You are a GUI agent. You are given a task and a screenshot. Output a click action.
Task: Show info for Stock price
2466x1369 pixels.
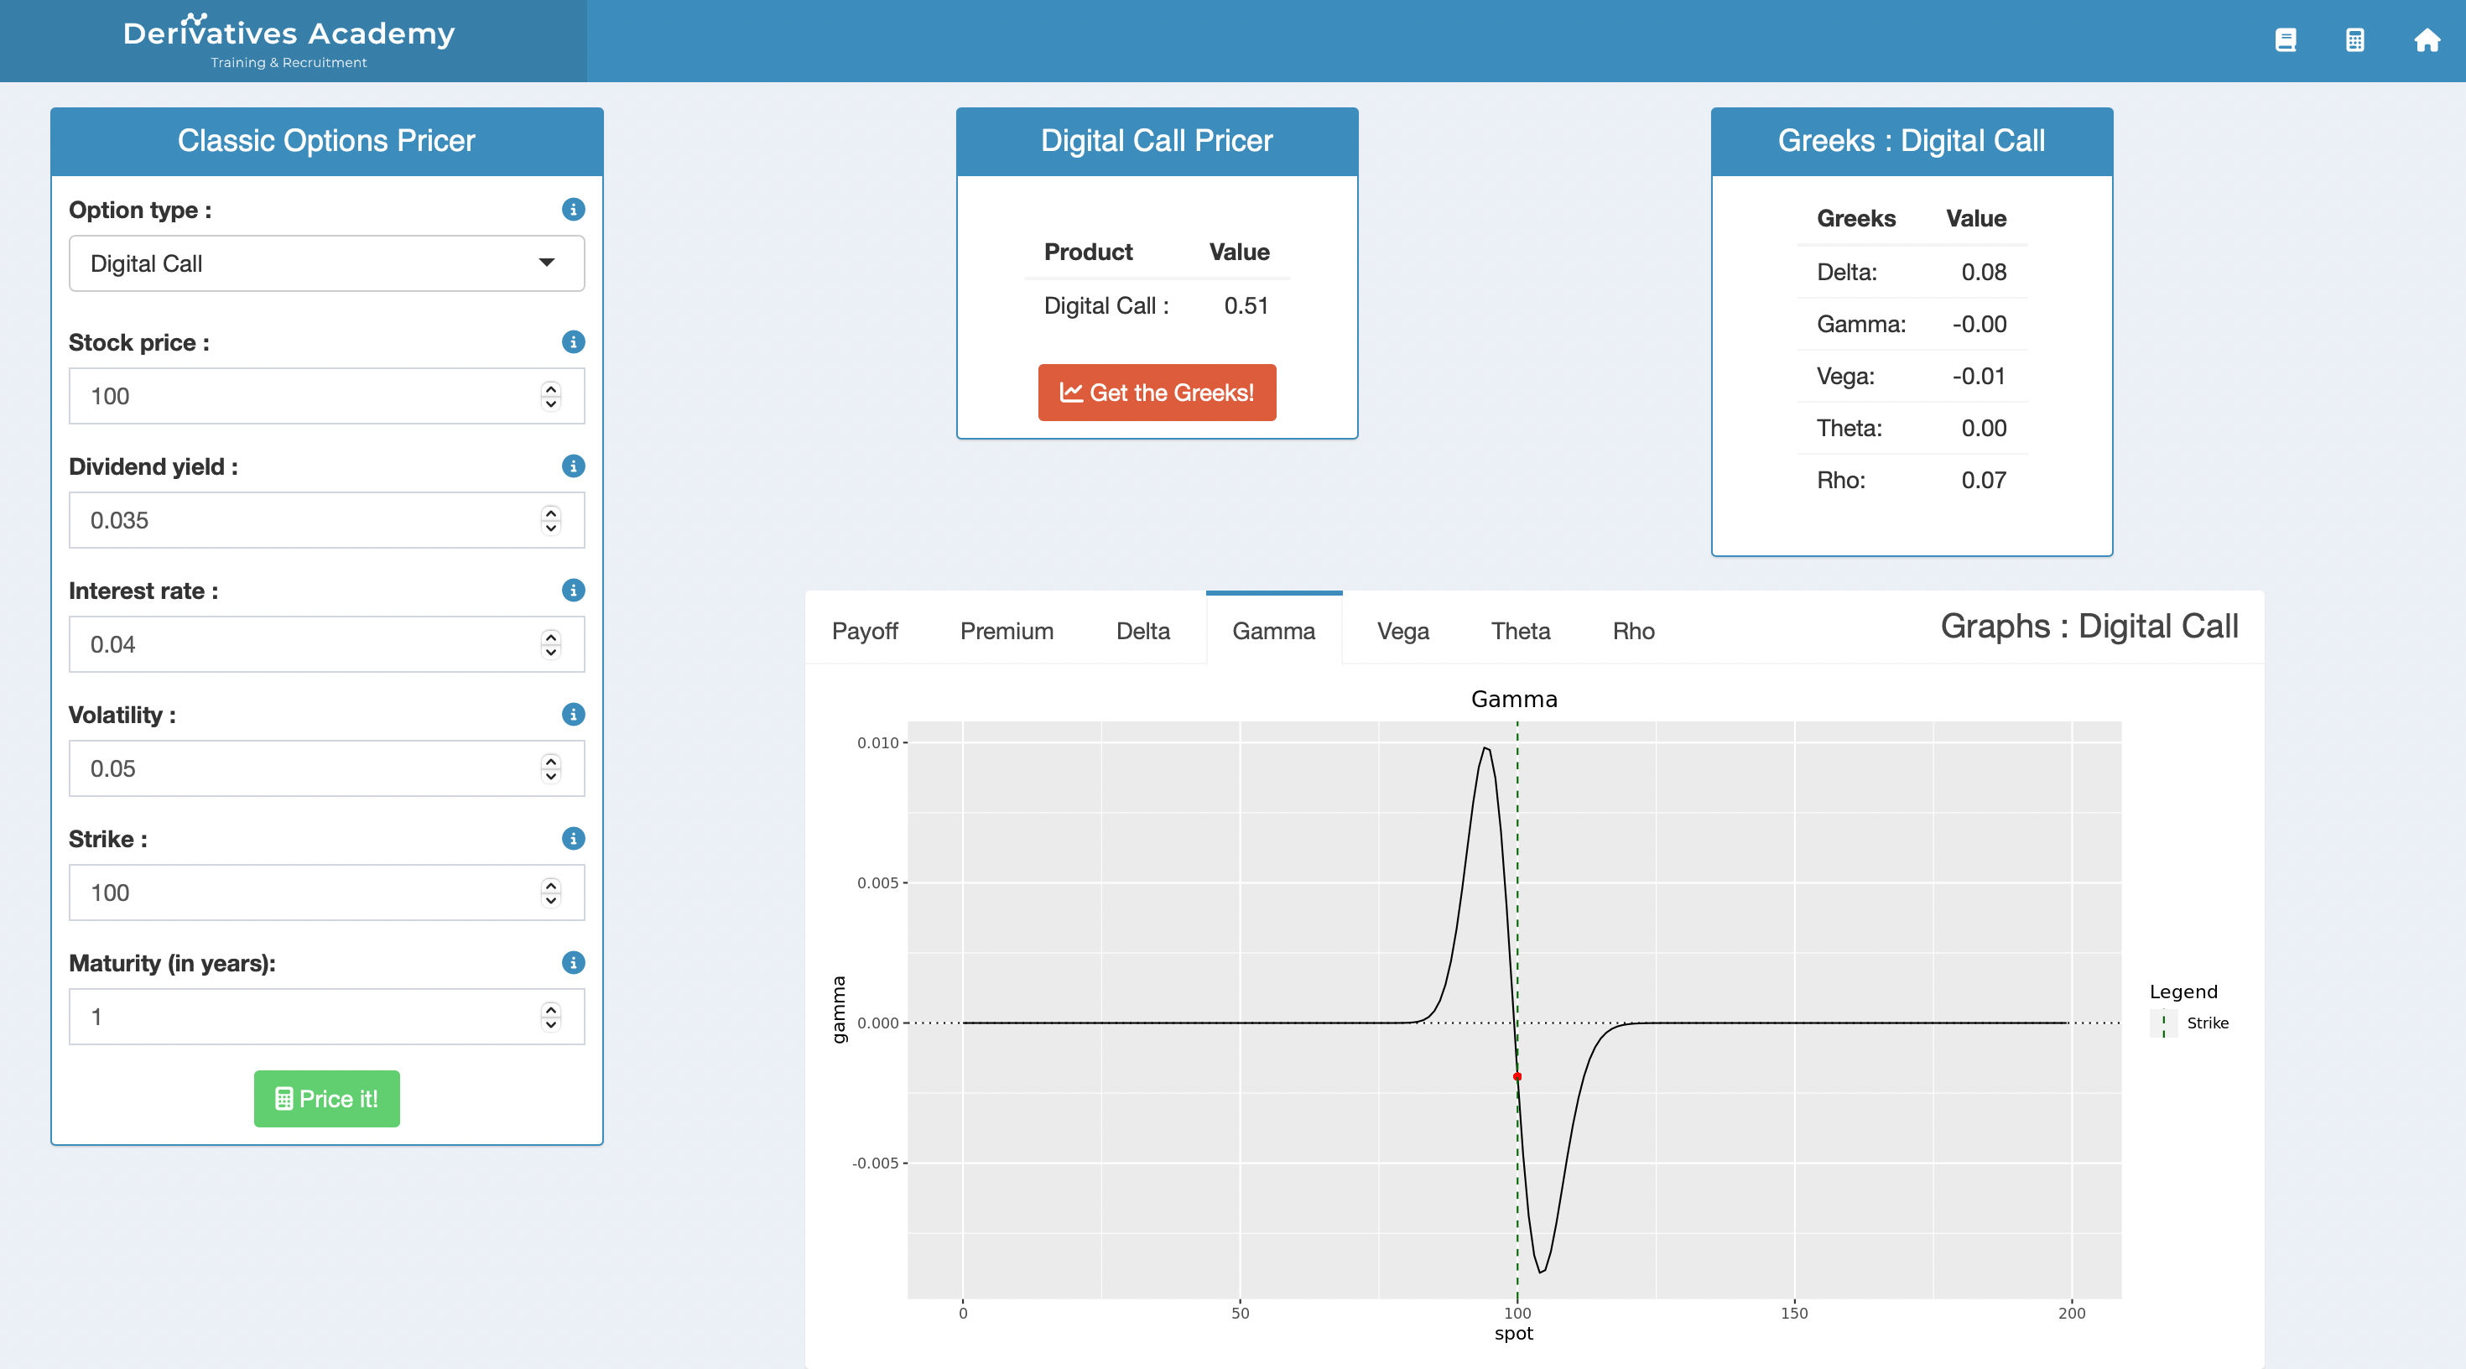point(572,341)
